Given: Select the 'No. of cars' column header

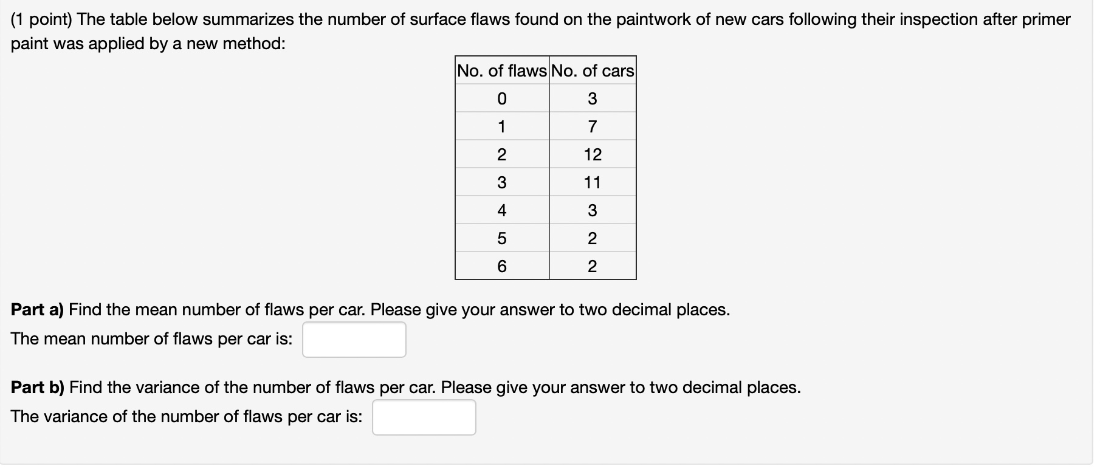Looking at the screenshot, I should coord(592,72).
